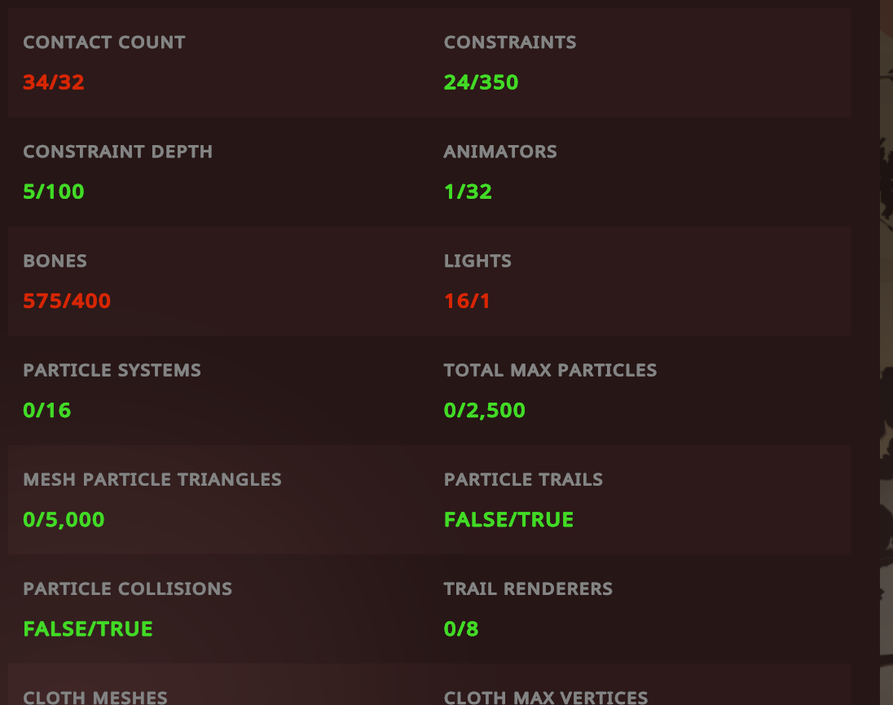The height and width of the screenshot is (705, 893).
Task: Click the red 34/32 contact count value
Action: [54, 82]
